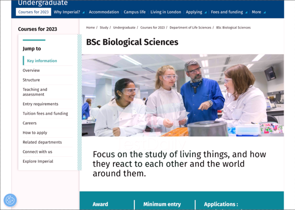Open the Courses for 2023 nav tab
Viewport: 295px width, 210px height.
click(x=33, y=12)
